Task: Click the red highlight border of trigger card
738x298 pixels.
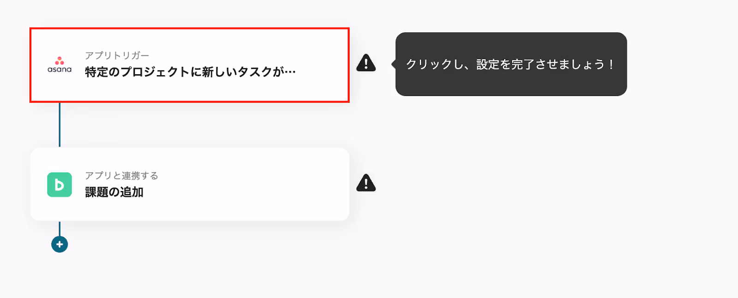Action: [x=190, y=29]
